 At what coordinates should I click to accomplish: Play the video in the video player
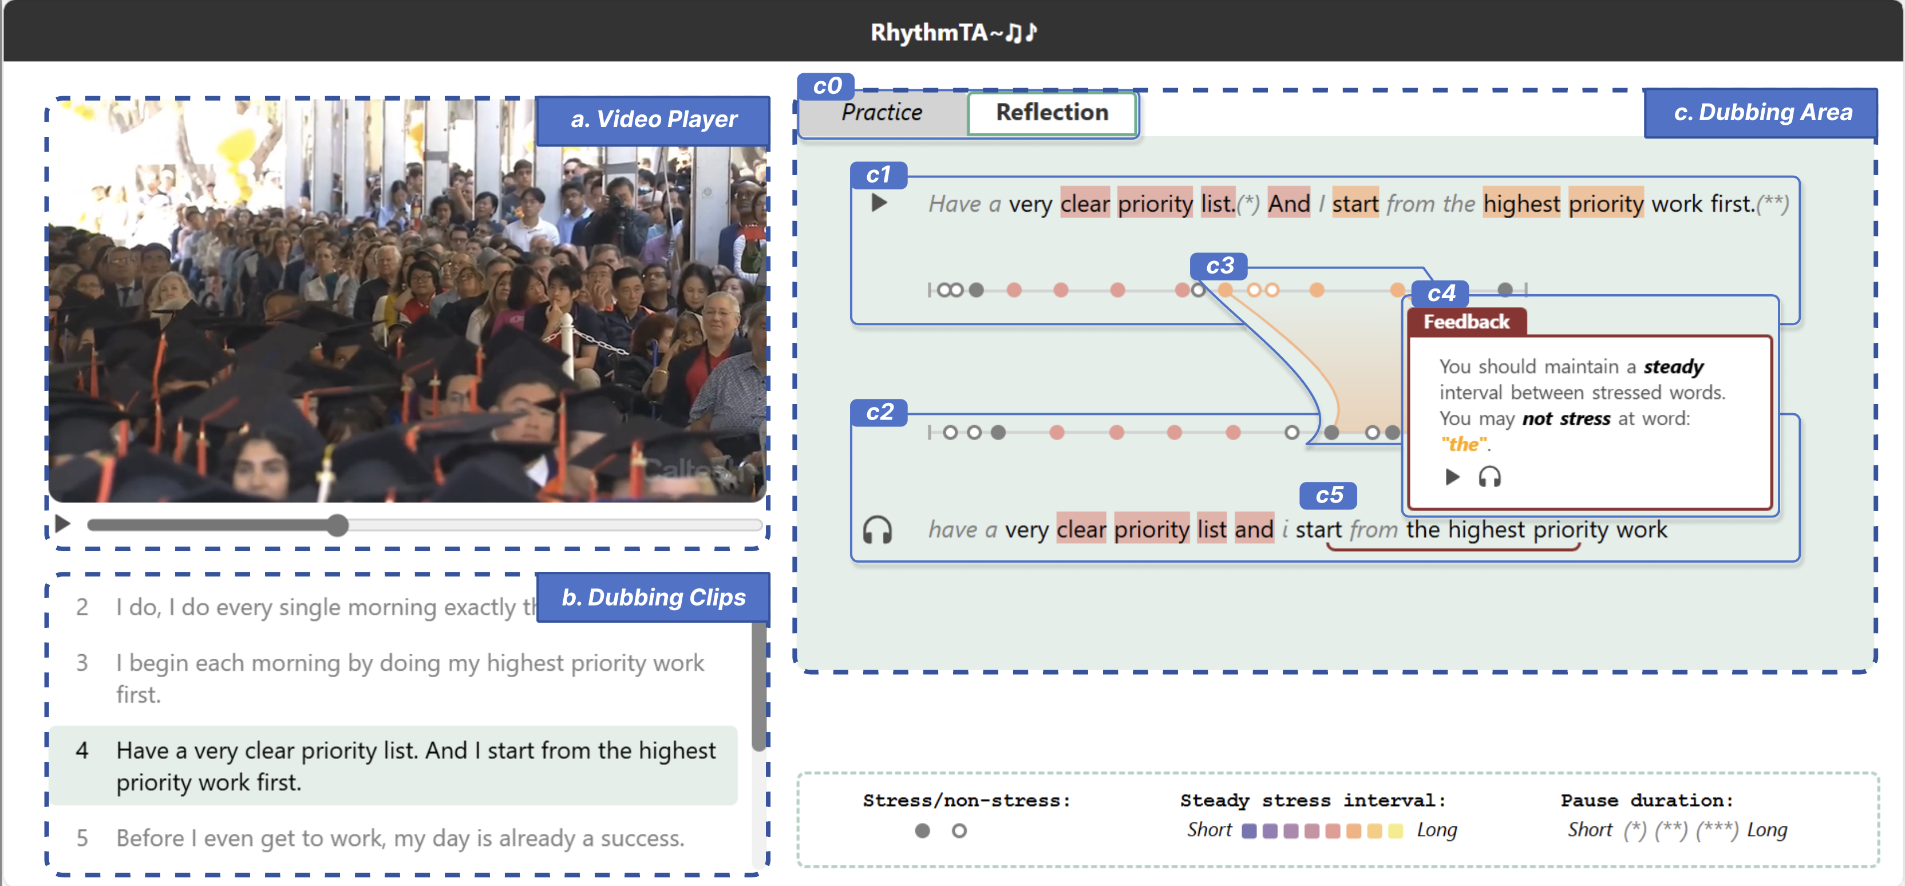click(63, 524)
